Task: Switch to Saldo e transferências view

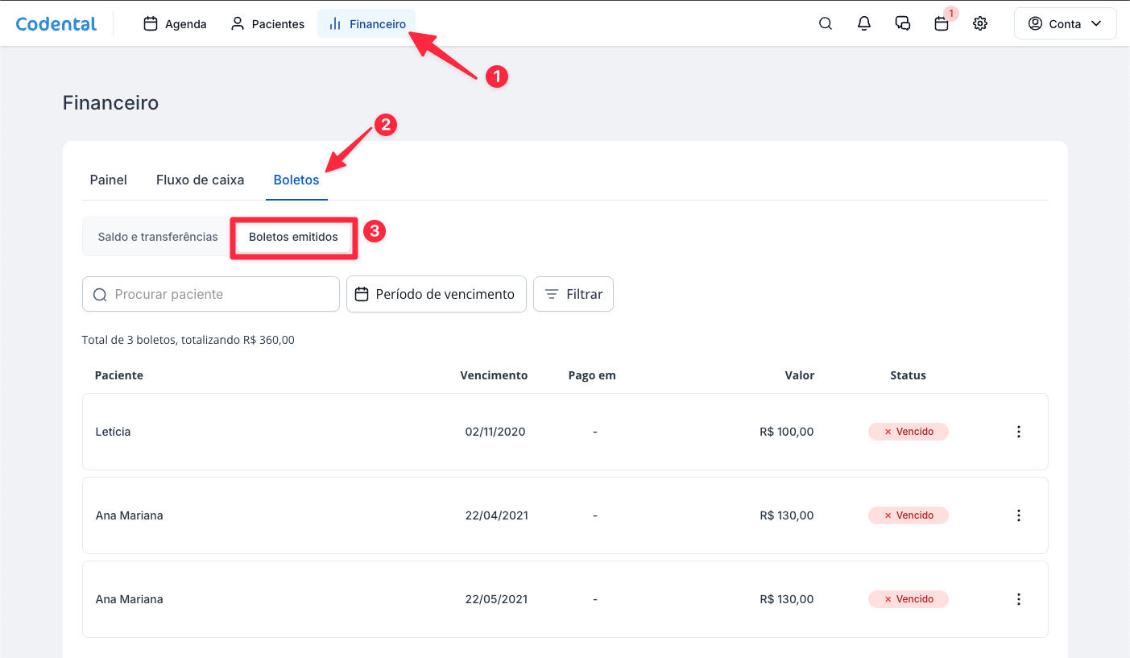Action: [158, 238]
